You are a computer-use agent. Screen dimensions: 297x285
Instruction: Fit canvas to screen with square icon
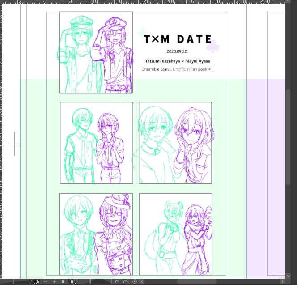pos(63,281)
